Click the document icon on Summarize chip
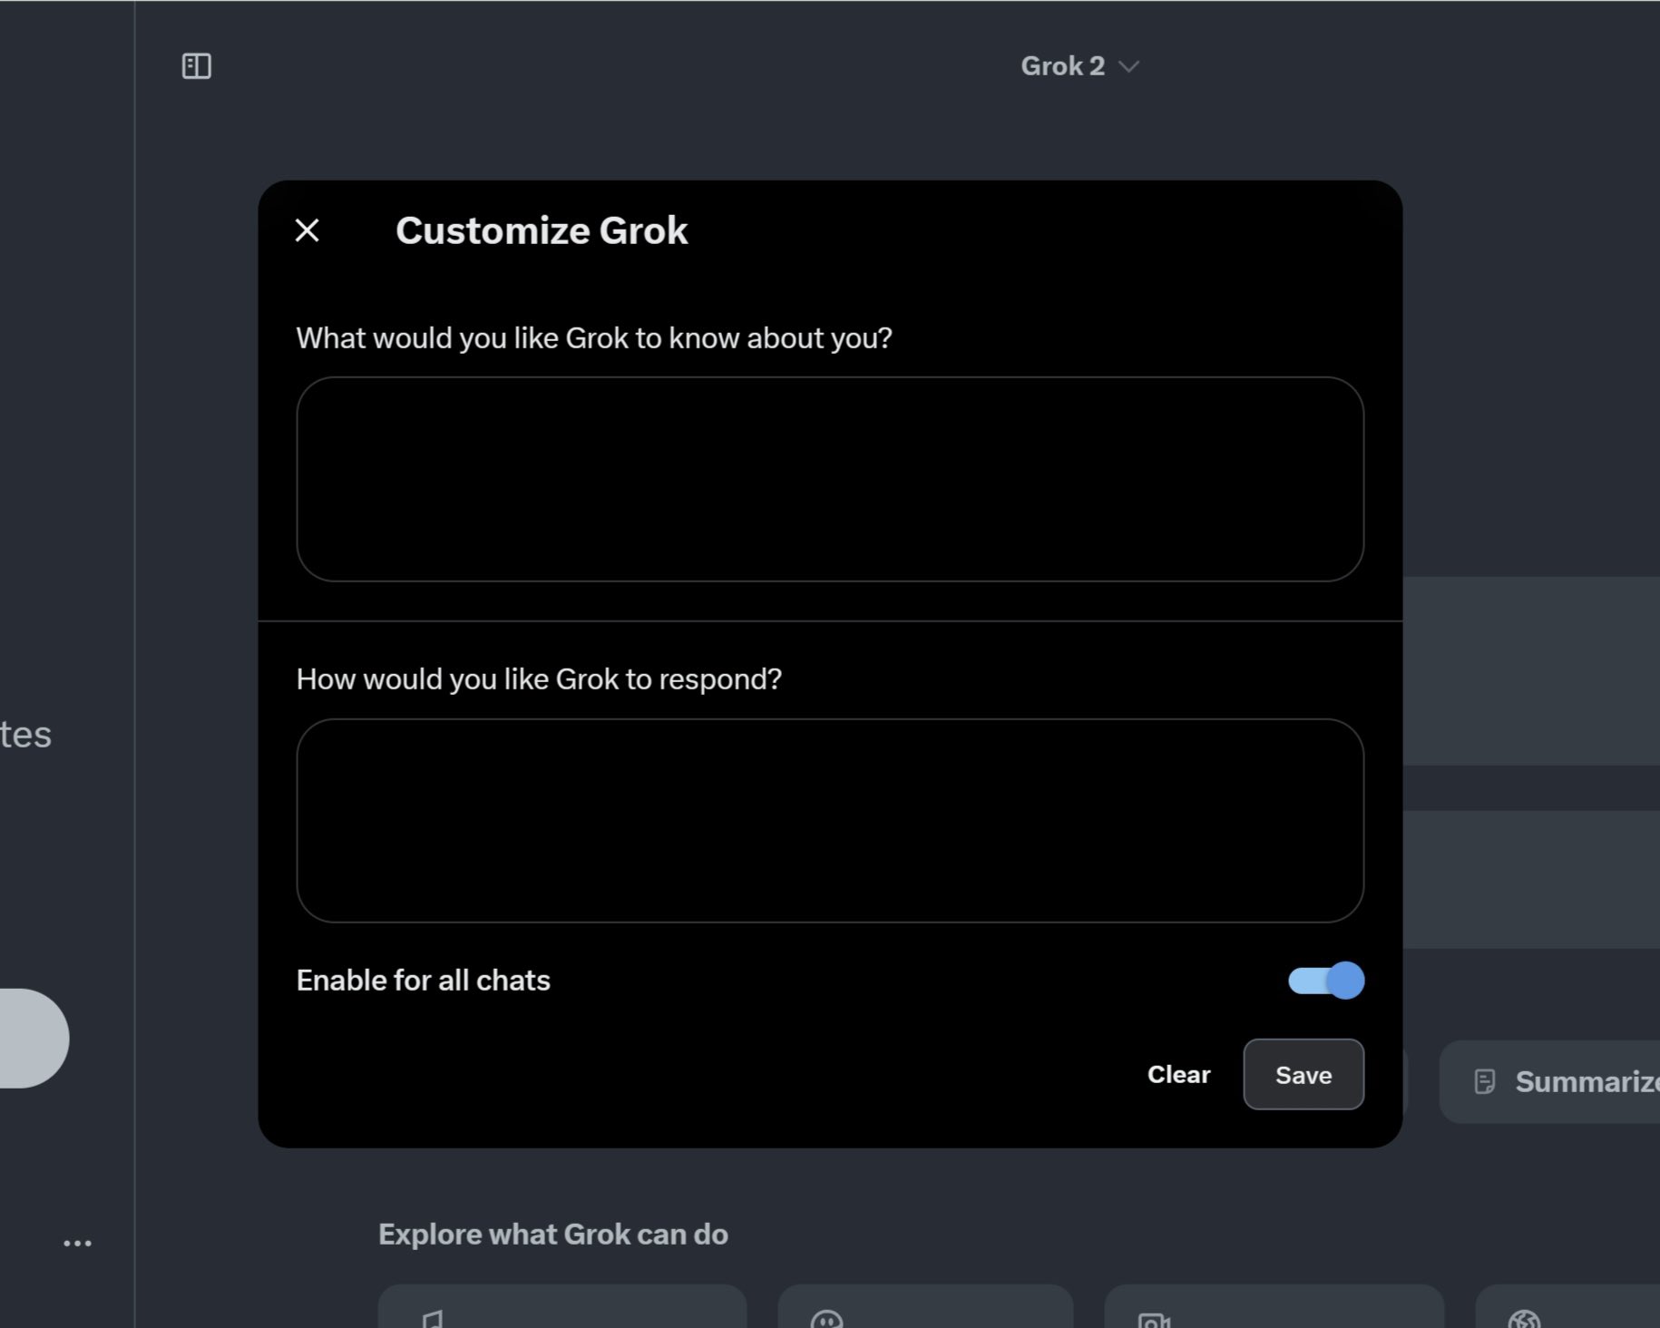 tap(1485, 1081)
